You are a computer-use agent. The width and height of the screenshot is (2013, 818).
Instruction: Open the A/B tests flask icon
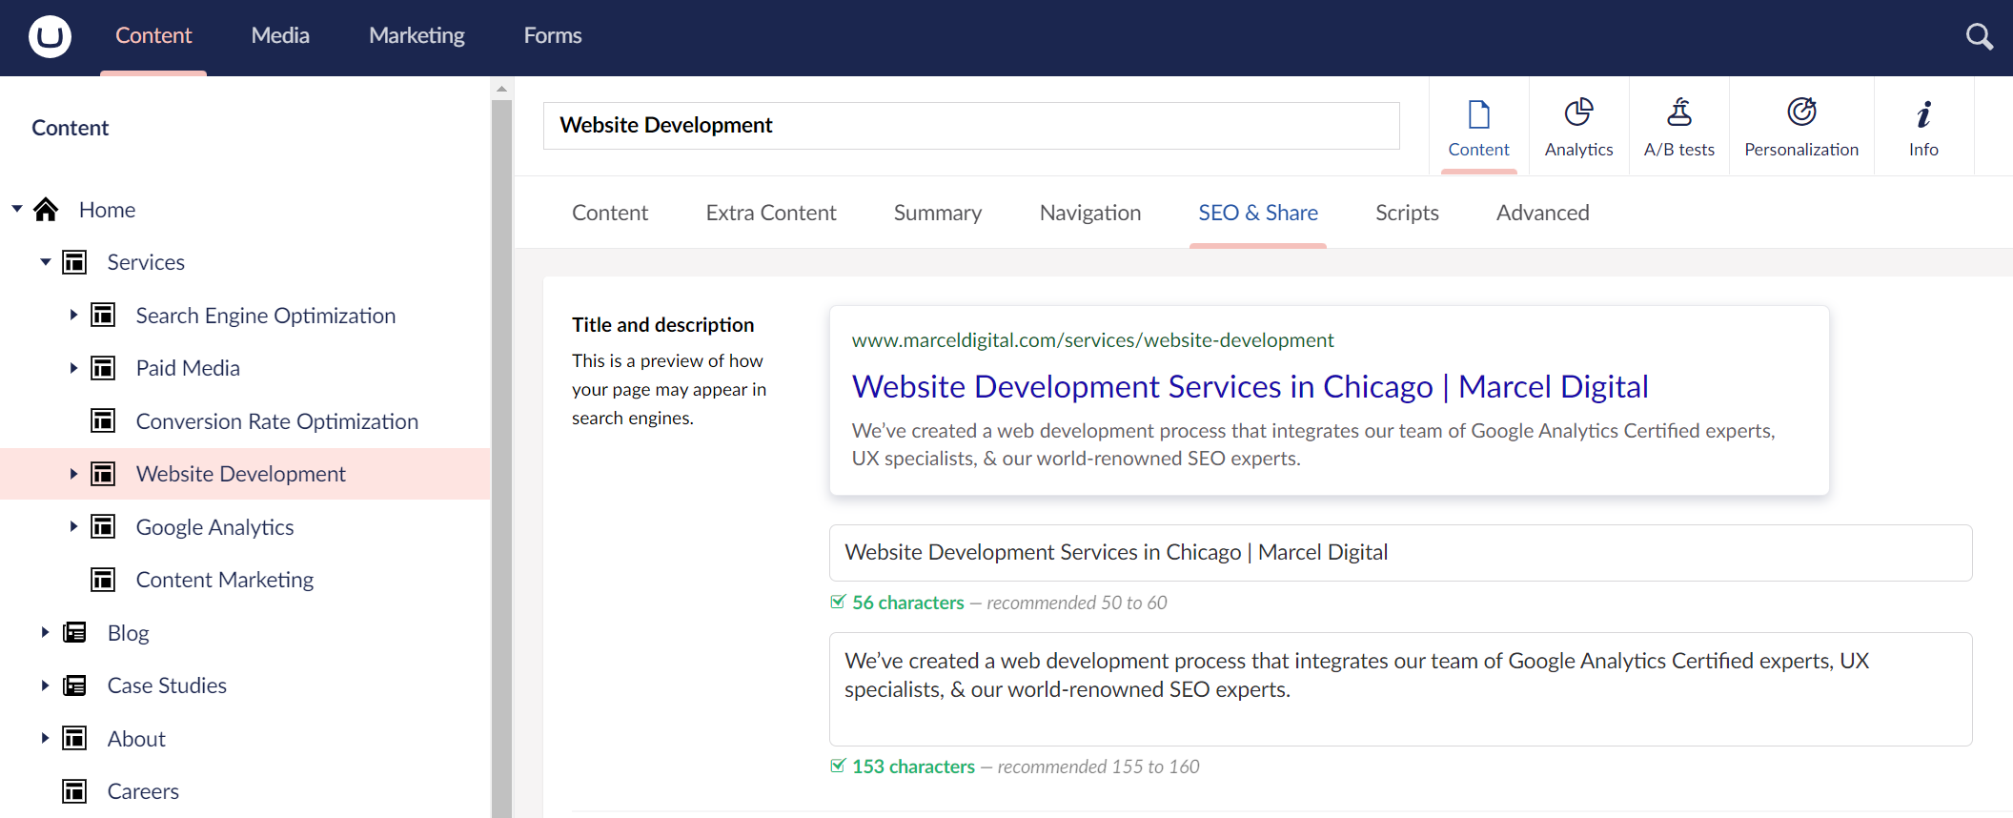click(1678, 113)
